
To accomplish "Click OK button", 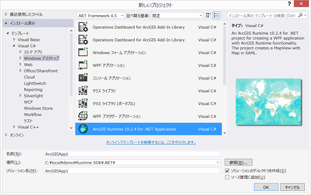I will tap(266, 187).
